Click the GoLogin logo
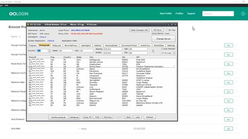This screenshot has width=248, height=139. pyautogui.click(x=19, y=14)
